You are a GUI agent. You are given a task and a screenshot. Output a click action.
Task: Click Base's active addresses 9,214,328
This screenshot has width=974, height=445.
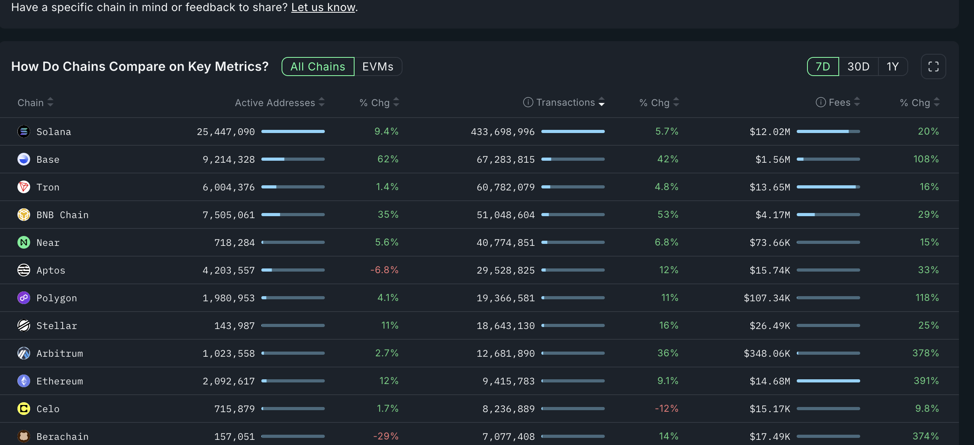coord(228,160)
